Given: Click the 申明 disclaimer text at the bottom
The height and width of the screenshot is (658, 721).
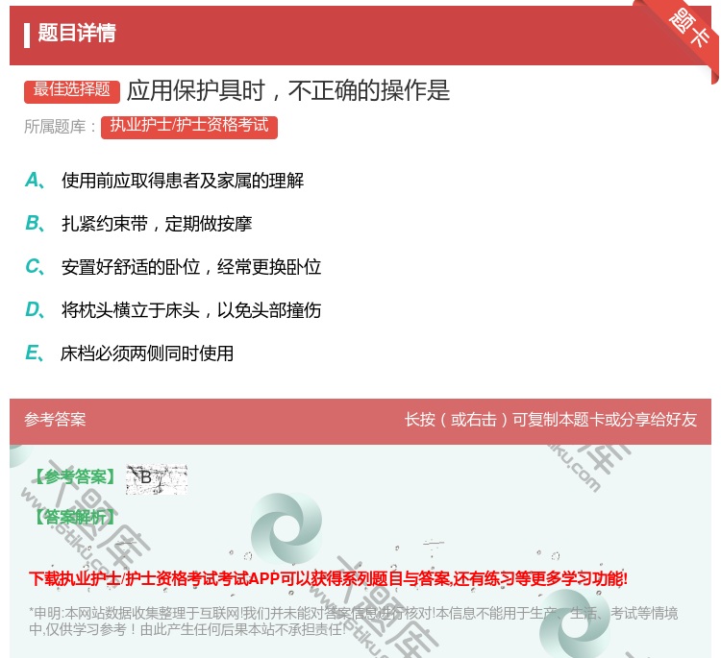Looking at the screenshot, I should tap(353, 621).
